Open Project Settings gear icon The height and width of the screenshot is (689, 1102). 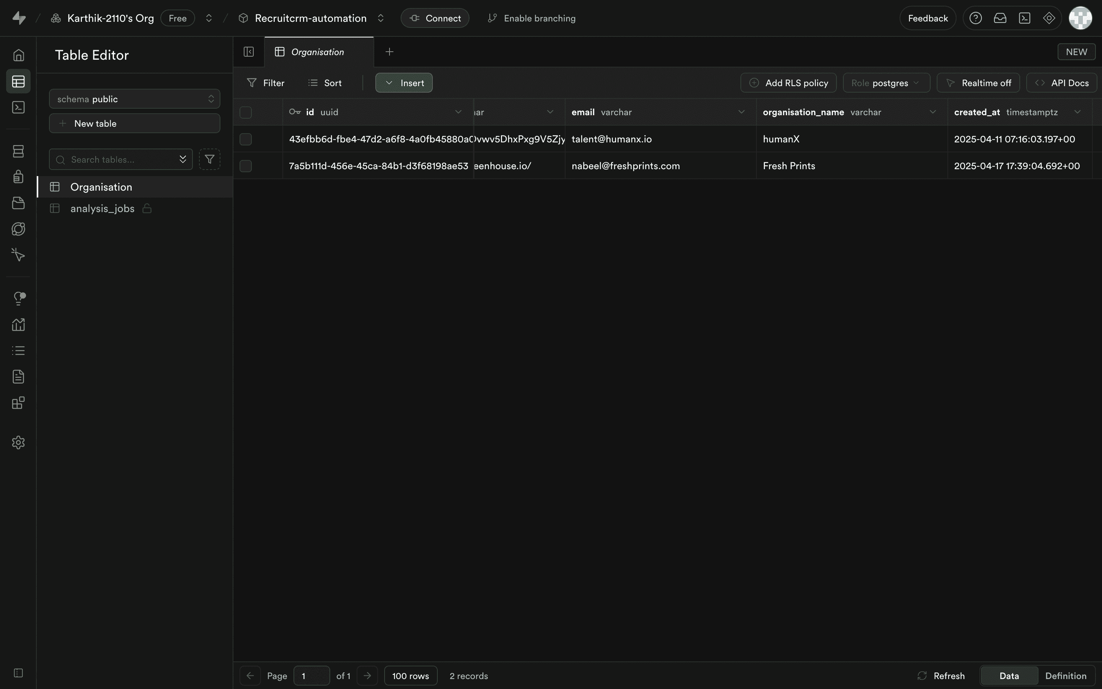[x=18, y=442]
